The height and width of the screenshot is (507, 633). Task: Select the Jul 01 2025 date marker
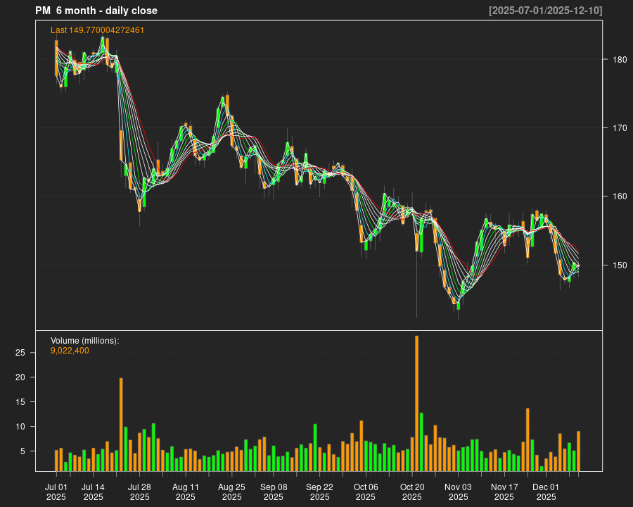(56, 492)
